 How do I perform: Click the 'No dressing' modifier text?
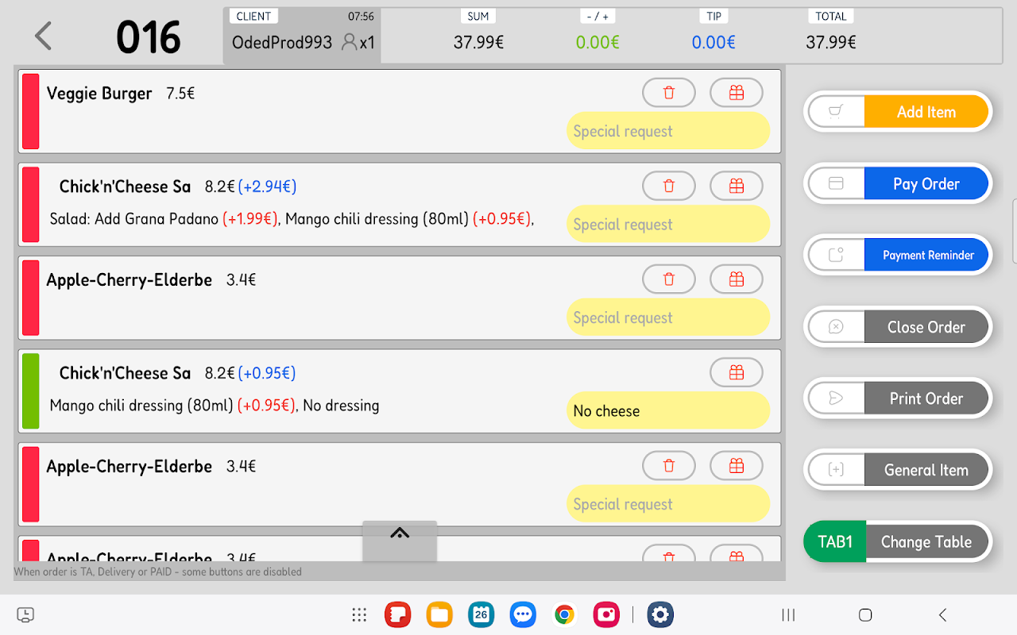(341, 406)
